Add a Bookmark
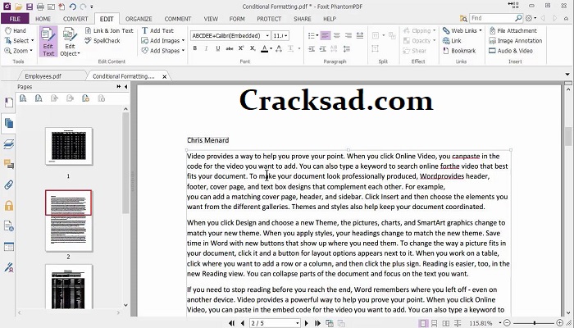The width and height of the screenshot is (574, 328). click(x=459, y=51)
